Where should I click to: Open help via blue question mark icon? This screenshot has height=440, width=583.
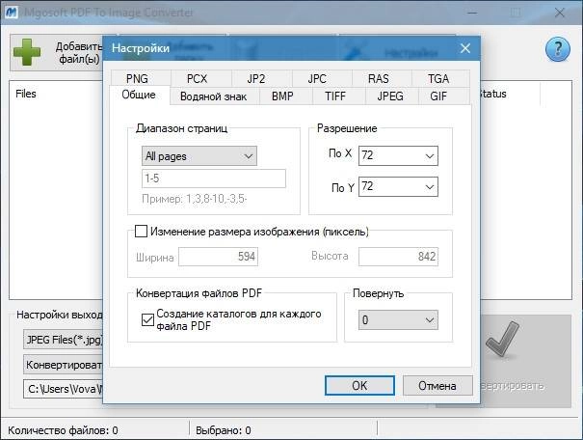pyautogui.click(x=558, y=49)
